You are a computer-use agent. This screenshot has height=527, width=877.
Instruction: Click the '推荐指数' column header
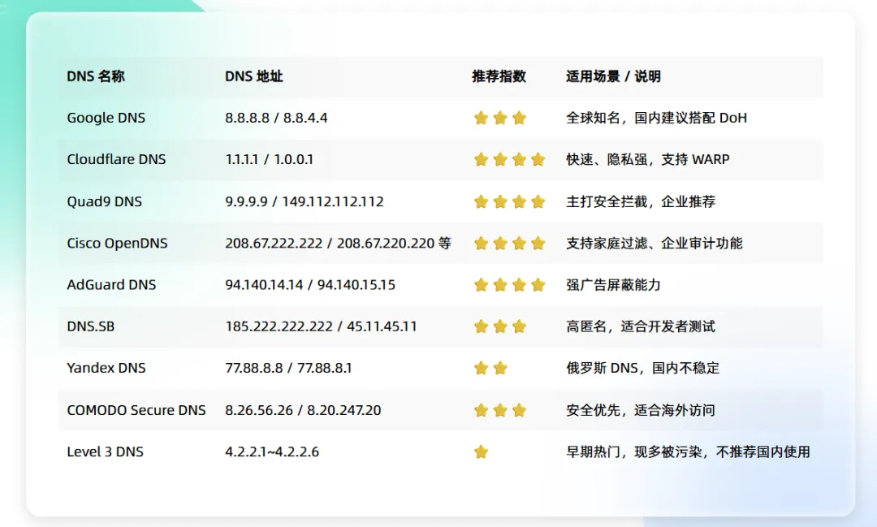499,76
